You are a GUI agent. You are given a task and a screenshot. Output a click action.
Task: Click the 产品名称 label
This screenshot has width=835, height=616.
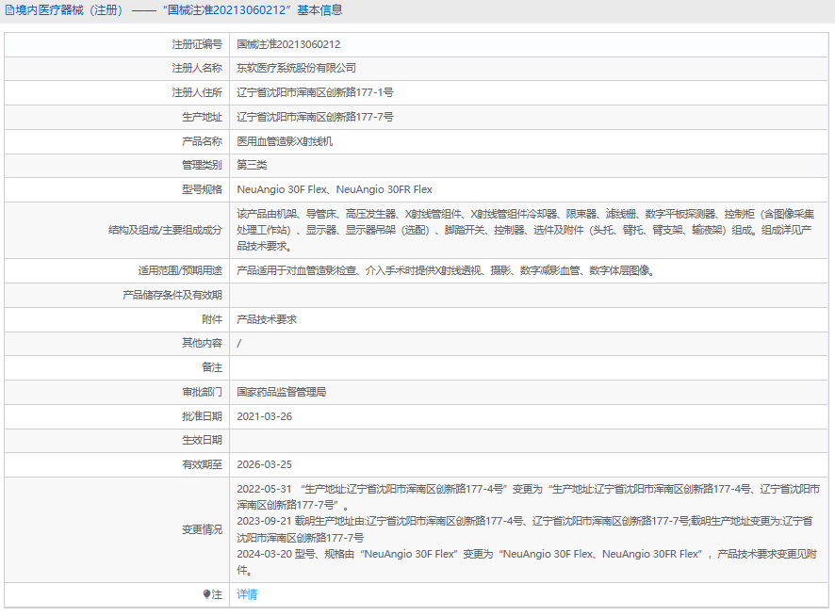point(202,141)
